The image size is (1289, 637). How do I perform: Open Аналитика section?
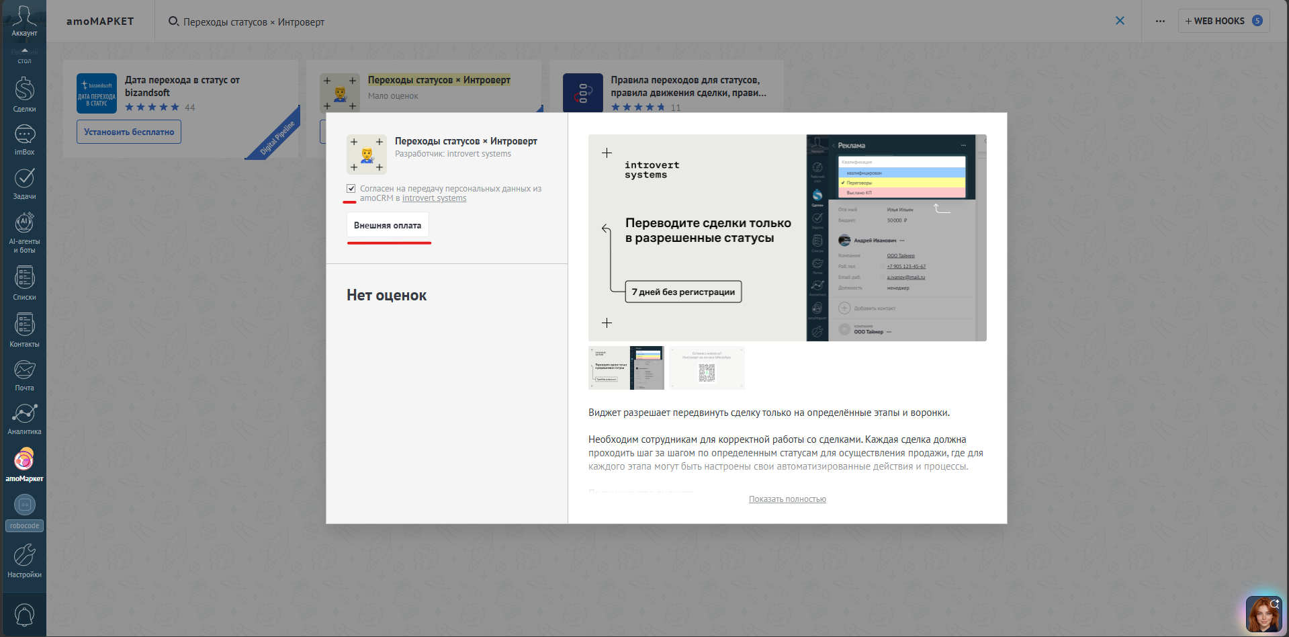tap(24, 419)
